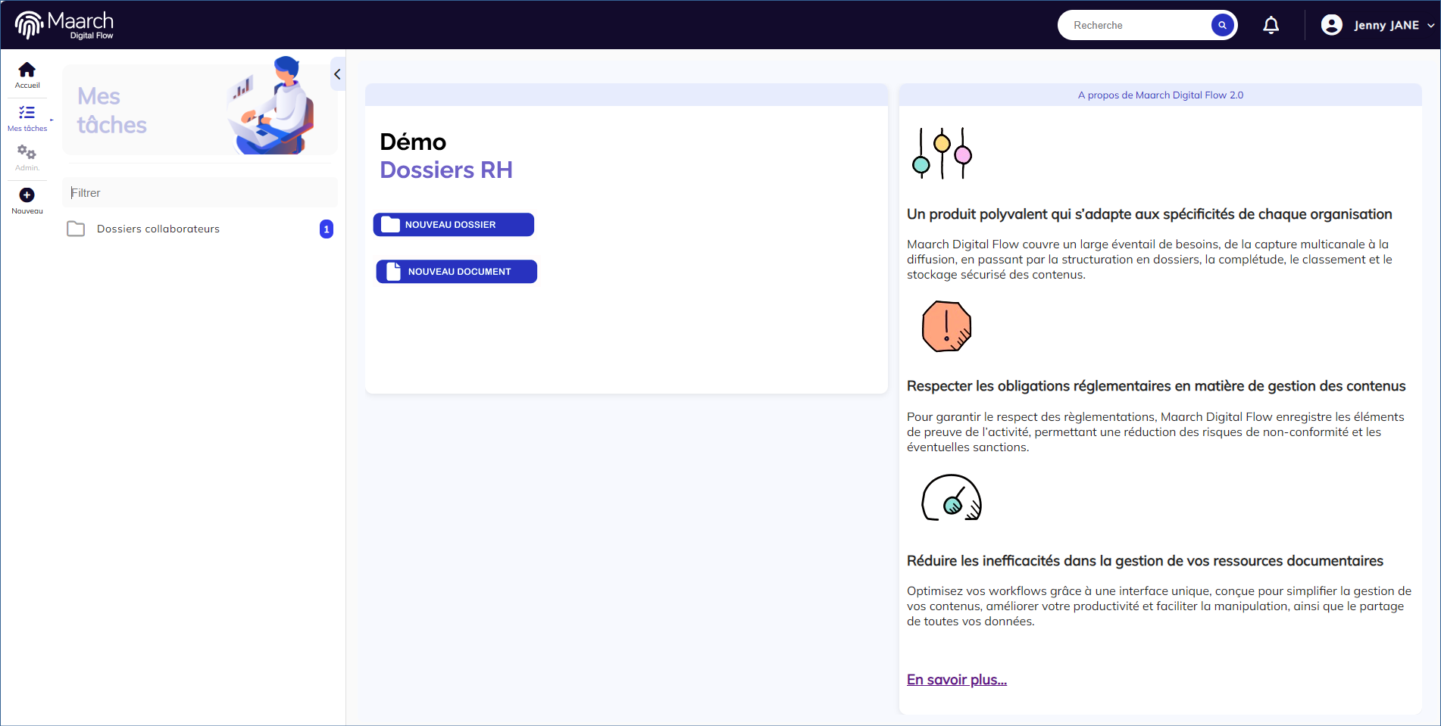Click the Démo title text
Image resolution: width=1441 pixels, height=726 pixels.
tap(413, 142)
